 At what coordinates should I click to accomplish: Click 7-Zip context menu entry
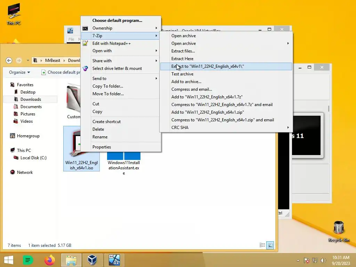tap(121, 36)
